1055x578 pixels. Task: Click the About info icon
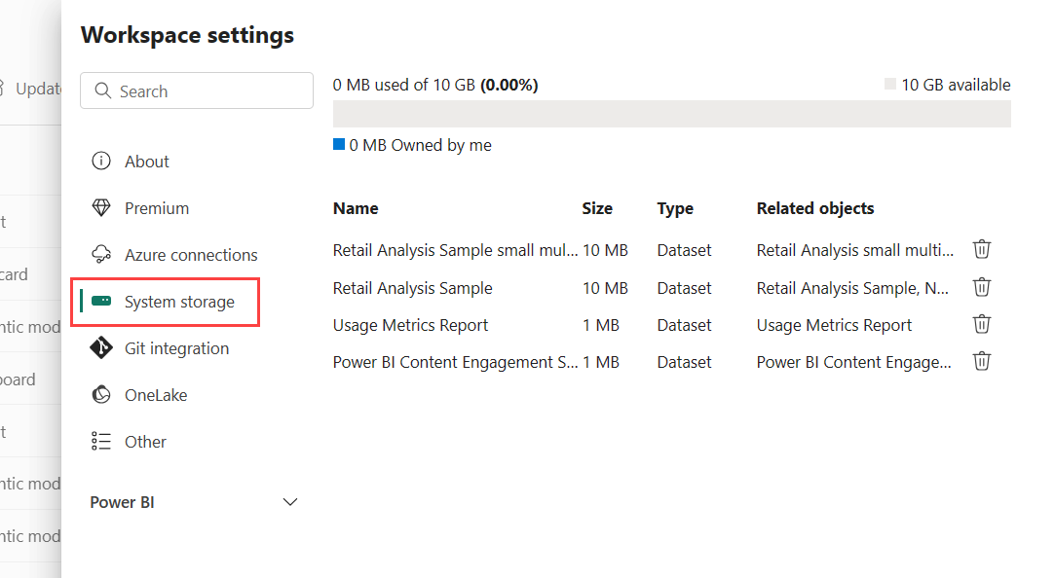point(101,162)
